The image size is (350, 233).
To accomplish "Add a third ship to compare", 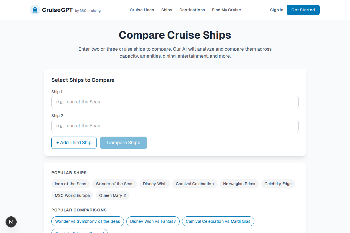I will pos(74,143).
